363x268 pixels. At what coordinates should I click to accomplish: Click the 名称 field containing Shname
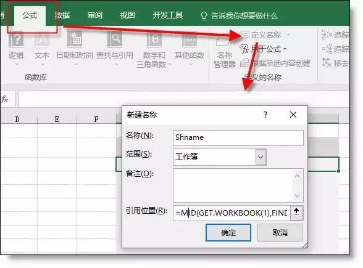238,138
